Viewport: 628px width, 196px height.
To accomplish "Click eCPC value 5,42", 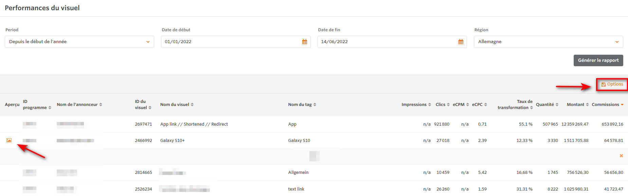I will (482, 173).
